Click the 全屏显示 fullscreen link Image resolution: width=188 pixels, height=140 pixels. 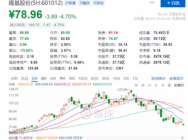[x=176, y=78]
